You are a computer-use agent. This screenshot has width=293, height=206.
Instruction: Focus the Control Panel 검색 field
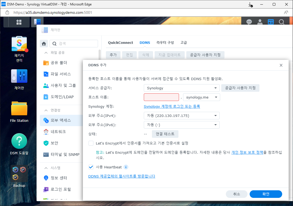(x=74, y=44)
